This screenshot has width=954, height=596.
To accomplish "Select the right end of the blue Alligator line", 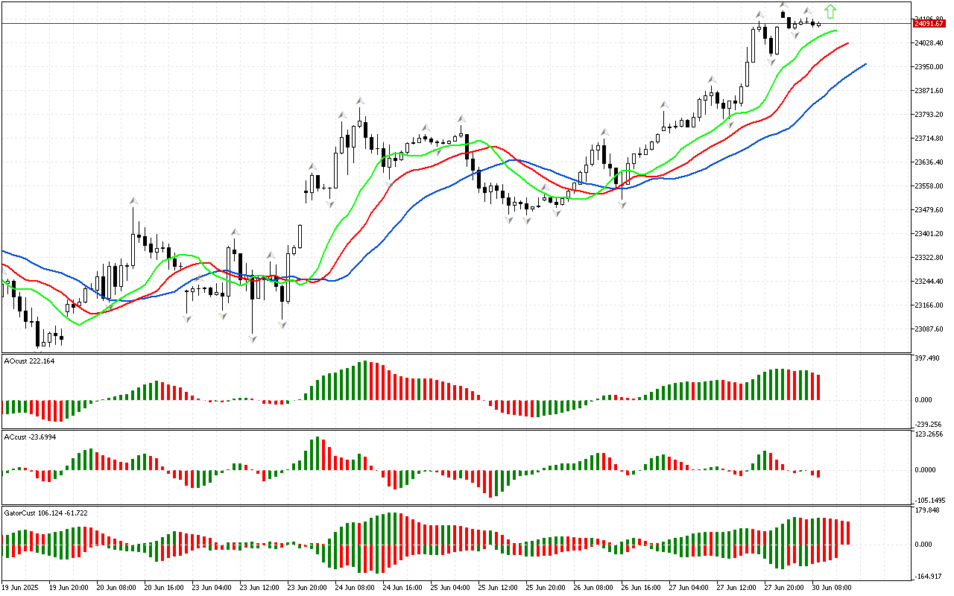I will tap(865, 64).
